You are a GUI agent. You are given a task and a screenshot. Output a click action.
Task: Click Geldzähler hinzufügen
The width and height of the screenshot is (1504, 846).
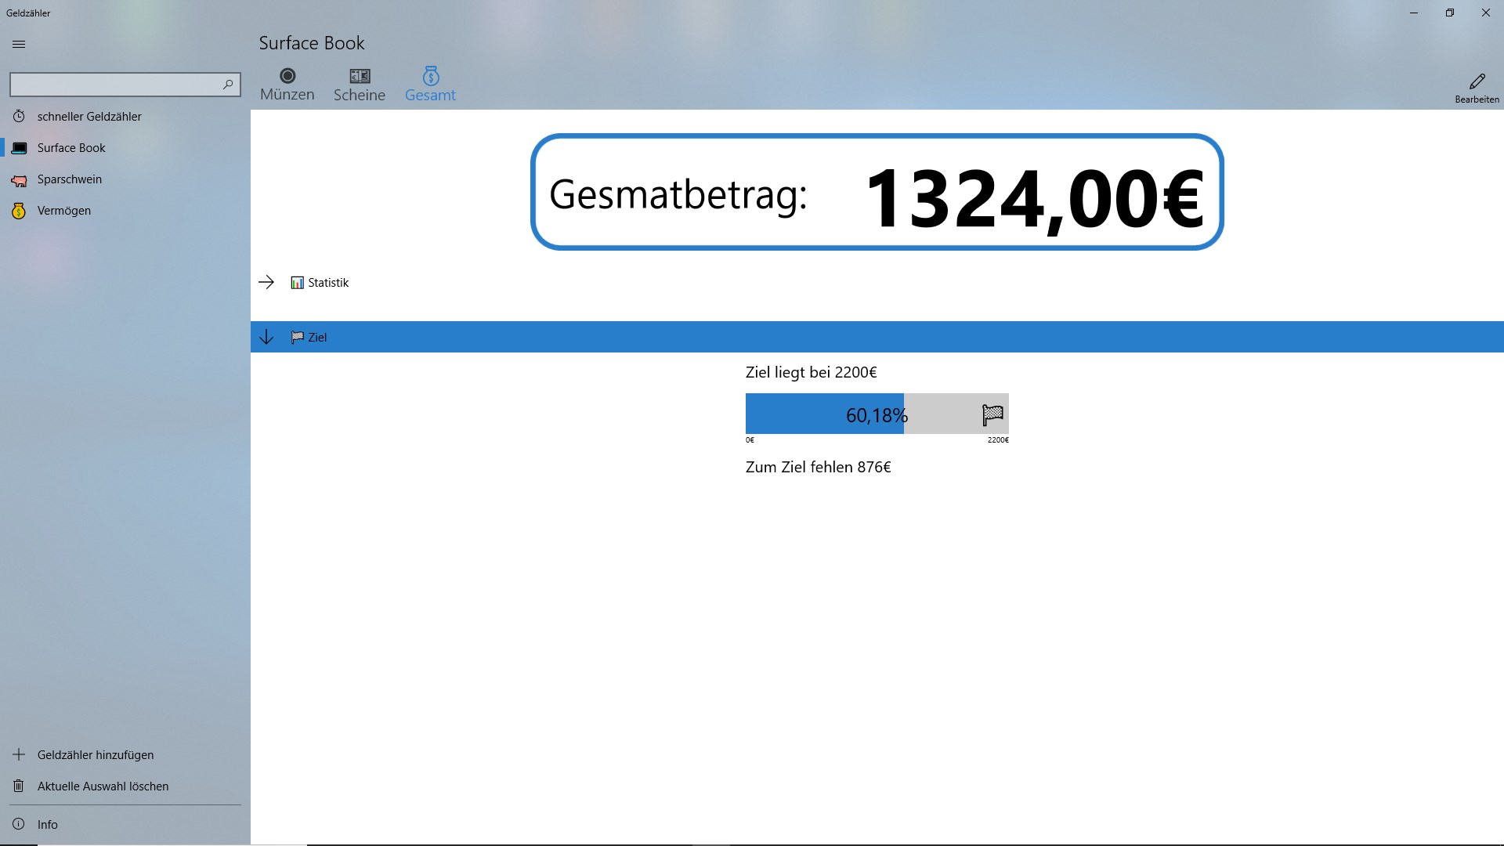[x=96, y=755]
